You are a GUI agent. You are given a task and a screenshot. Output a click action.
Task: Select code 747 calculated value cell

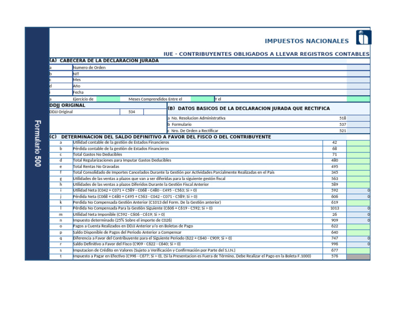(x=358, y=238)
